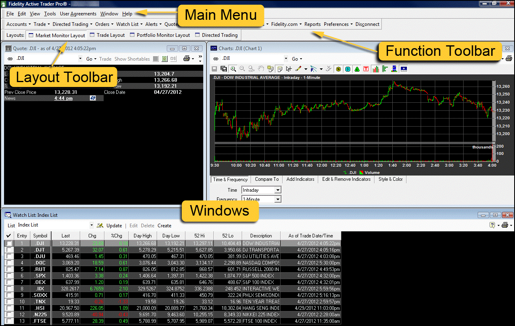Switch to the Portfolio Monitor Layout tab
Image resolution: width=515 pixels, height=326 pixels.
(x=160, y=35)
